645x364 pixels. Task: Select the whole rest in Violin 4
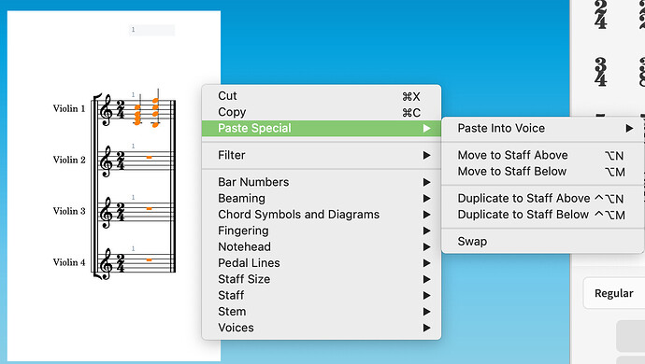click(x=149, y=259)
